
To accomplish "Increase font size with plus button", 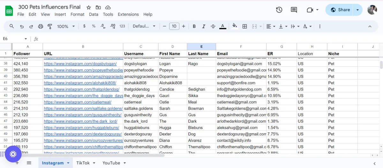I will (184, 26).
